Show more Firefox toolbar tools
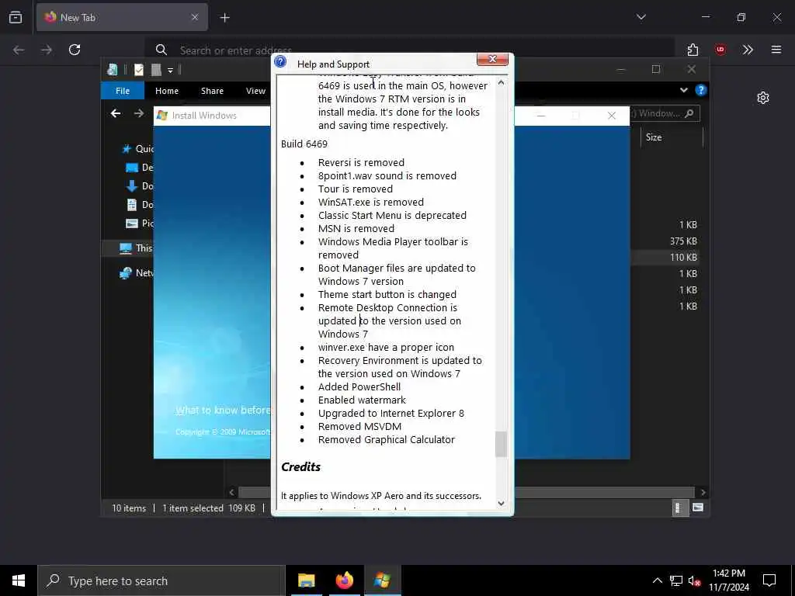The width and height of the screenshot is (795, 596). 748,50
